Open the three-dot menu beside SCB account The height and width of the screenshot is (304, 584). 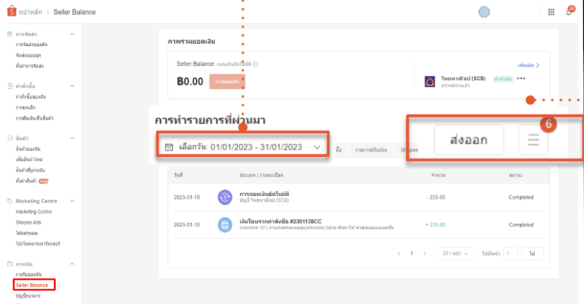tap(521, 78)
